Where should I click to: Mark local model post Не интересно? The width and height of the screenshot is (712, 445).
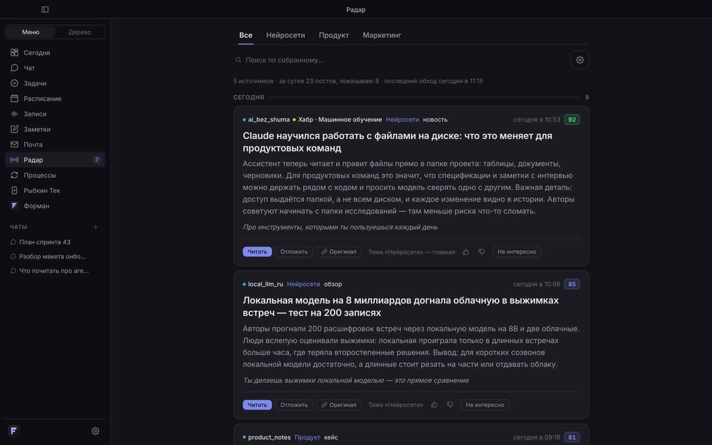tap(485, 405)
